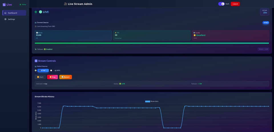This screenshot has width=274, height=132.
Task: Toggle the Bitrate (kb/s) chart legend
Action: pyautogui.click(x=152, y=101)
